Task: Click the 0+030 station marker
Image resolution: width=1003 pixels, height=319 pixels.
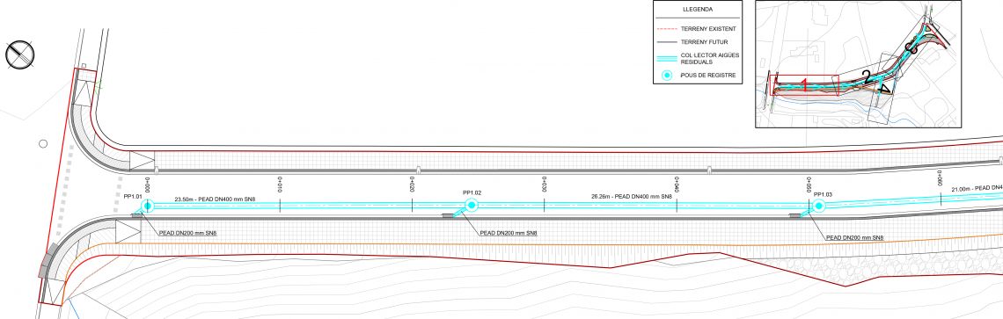Action: (545, 185)
